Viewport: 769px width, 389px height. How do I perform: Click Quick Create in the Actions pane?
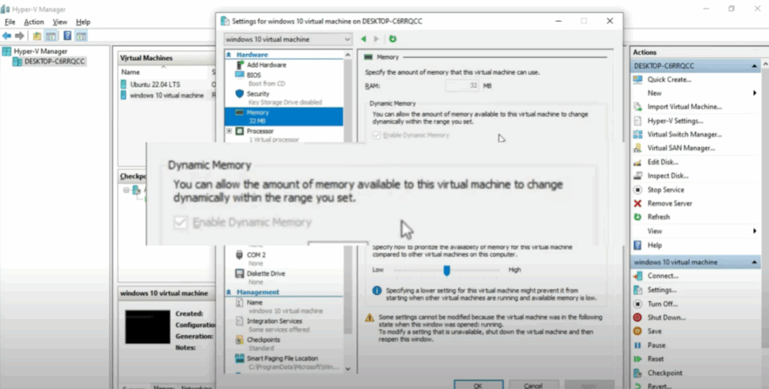tap(669, 80)
